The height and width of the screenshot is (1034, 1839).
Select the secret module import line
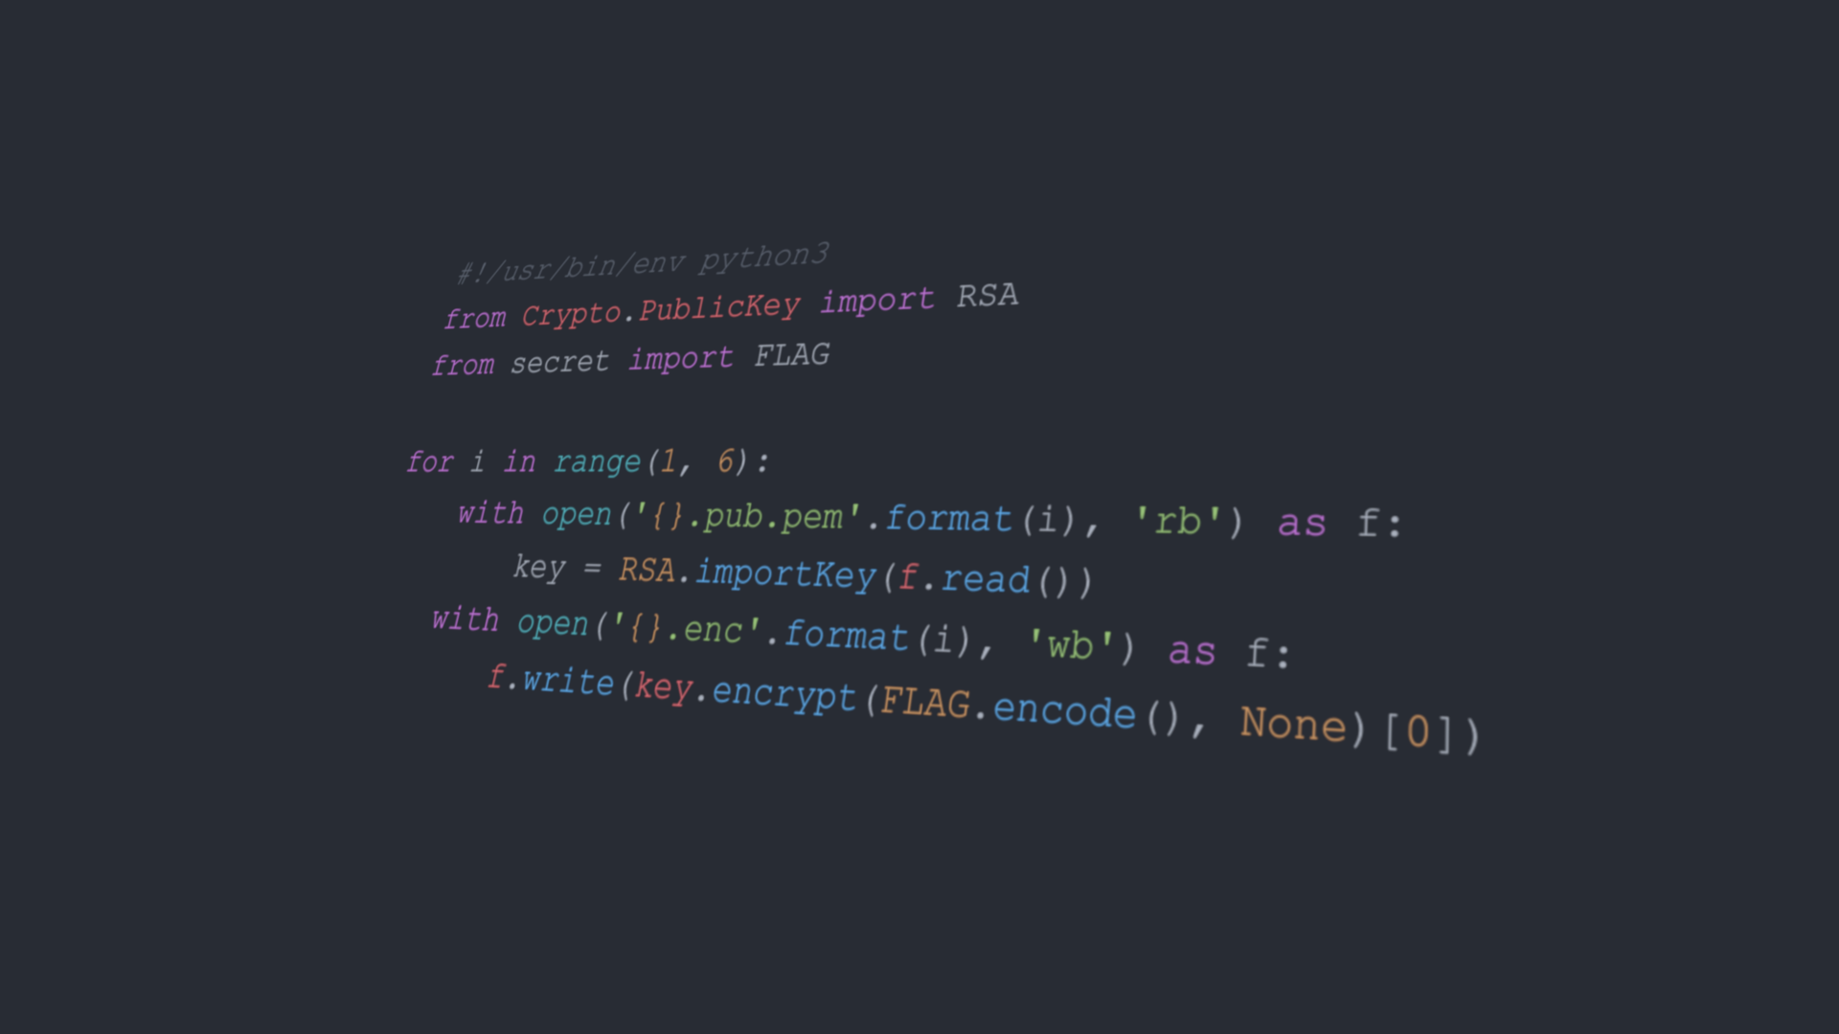[x=631, y=360]
